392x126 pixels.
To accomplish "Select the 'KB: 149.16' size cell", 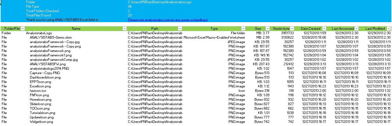I will [x=262, y=55].
